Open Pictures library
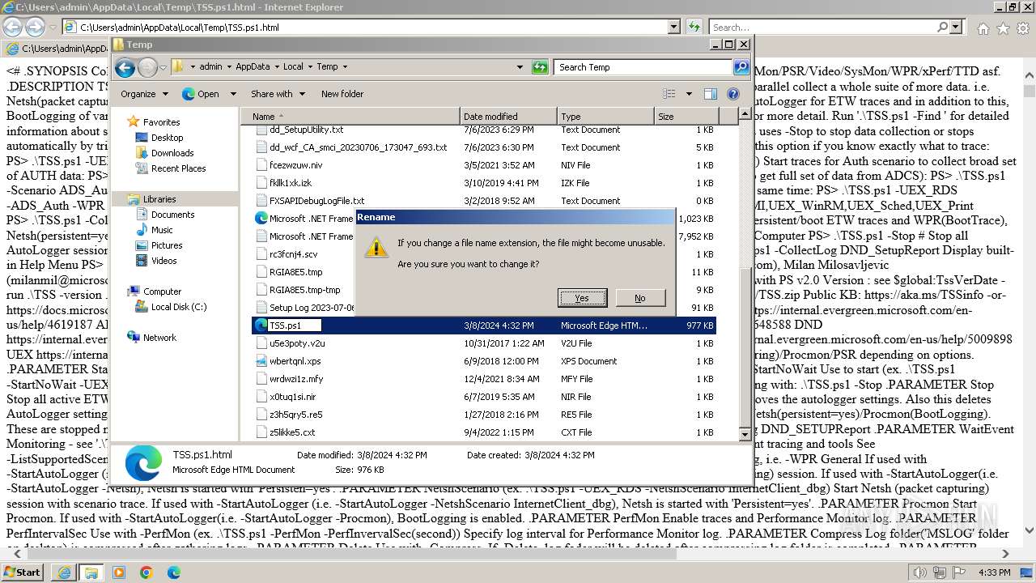 pyautogui.click(x=166, y=245)
